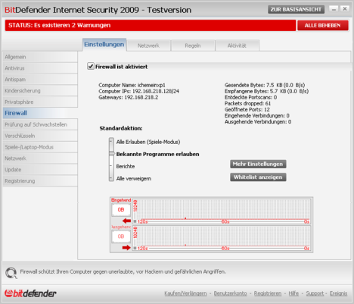The width and height of the screenshot is (354, 304).
Task: Click the red incoming traffic arrow icon
Action: pyautogui.click(x=126, y=221)
